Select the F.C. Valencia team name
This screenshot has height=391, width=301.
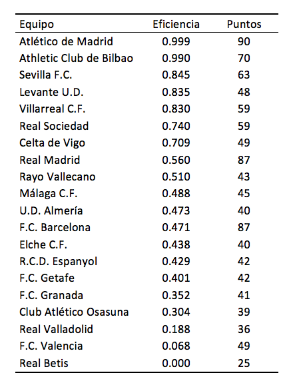tap(51, 346)
